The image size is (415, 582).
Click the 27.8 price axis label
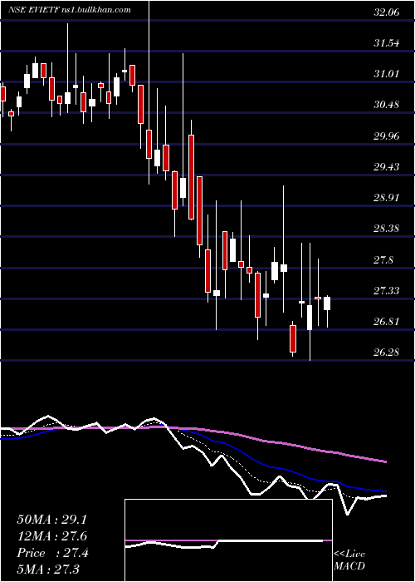383,259
